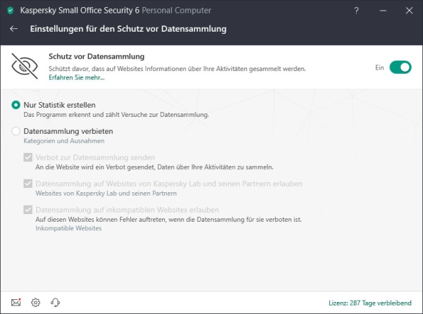Toggle Kaspersky Lab Partnern erlauben checkbox

coord(27,184)
